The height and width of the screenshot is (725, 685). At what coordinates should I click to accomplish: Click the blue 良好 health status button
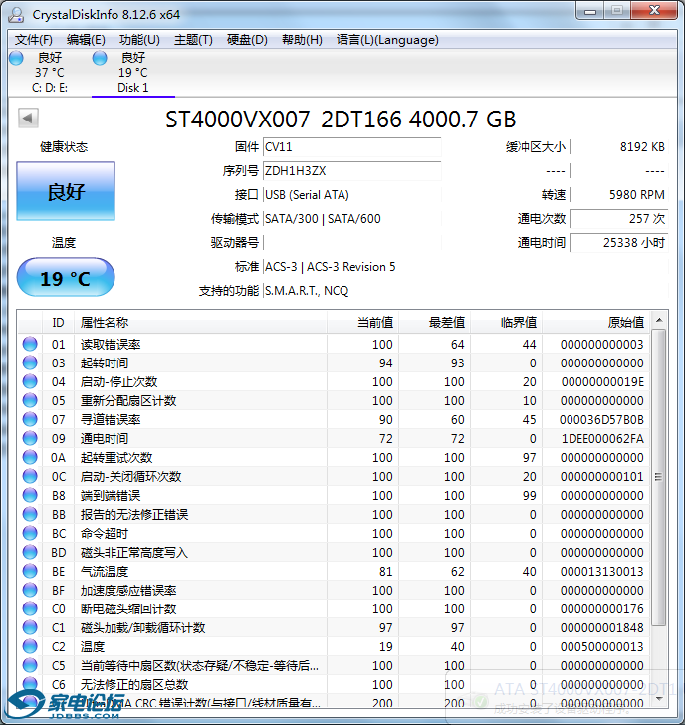[x=66, y=191]
